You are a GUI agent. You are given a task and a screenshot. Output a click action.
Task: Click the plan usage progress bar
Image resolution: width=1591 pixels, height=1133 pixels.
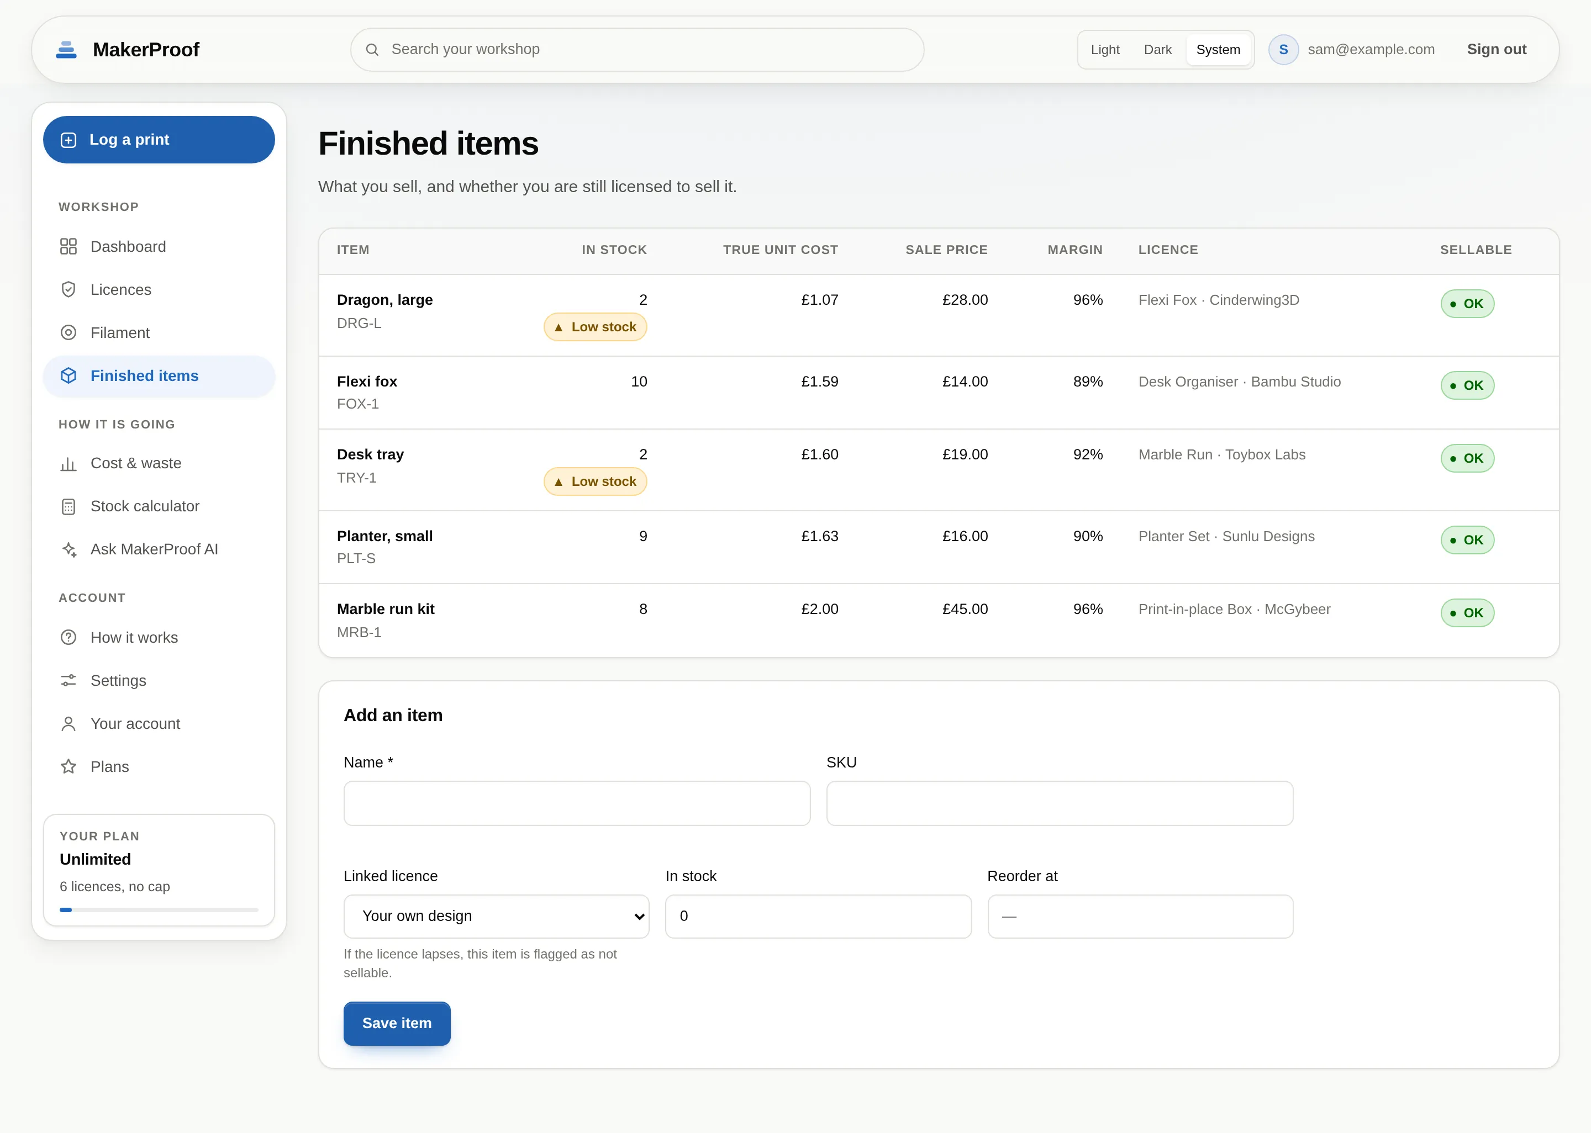coord(159,910)
